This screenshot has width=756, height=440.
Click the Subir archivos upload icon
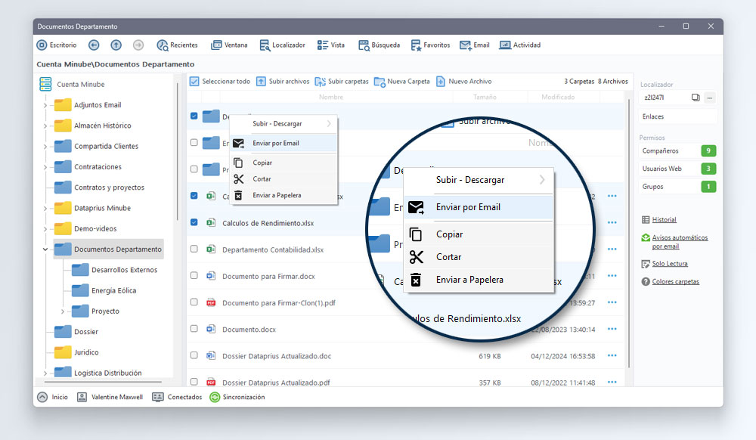pyautogui.click(x=261, y=82)
